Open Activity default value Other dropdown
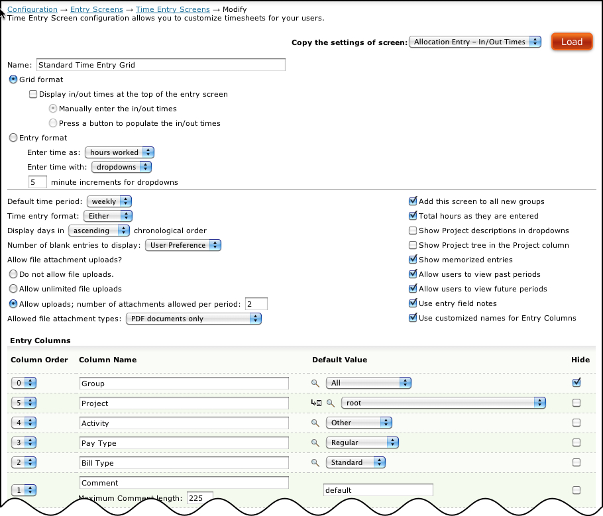This screenshot has width=603, height=516. [358, 423]
